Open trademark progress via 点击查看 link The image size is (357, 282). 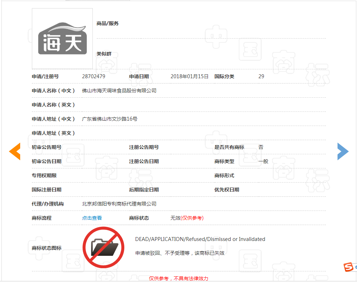92,218
